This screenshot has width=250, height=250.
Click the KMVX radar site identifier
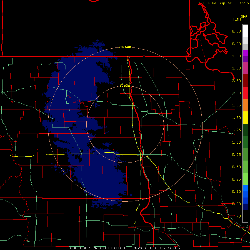tap(138, 248)
